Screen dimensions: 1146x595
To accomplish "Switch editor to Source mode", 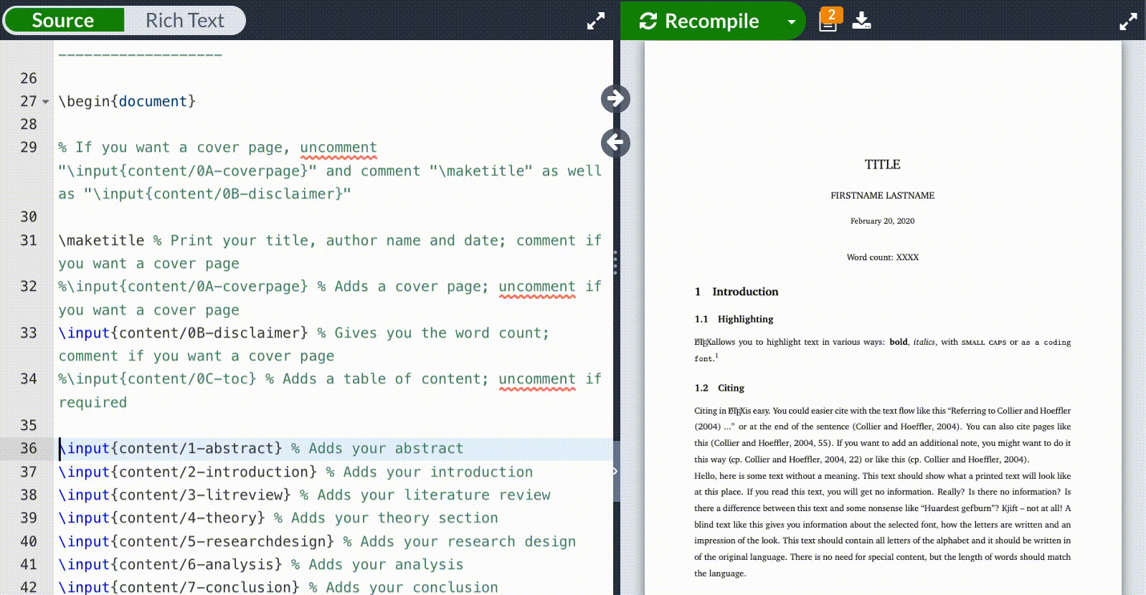I will point(63,20).
